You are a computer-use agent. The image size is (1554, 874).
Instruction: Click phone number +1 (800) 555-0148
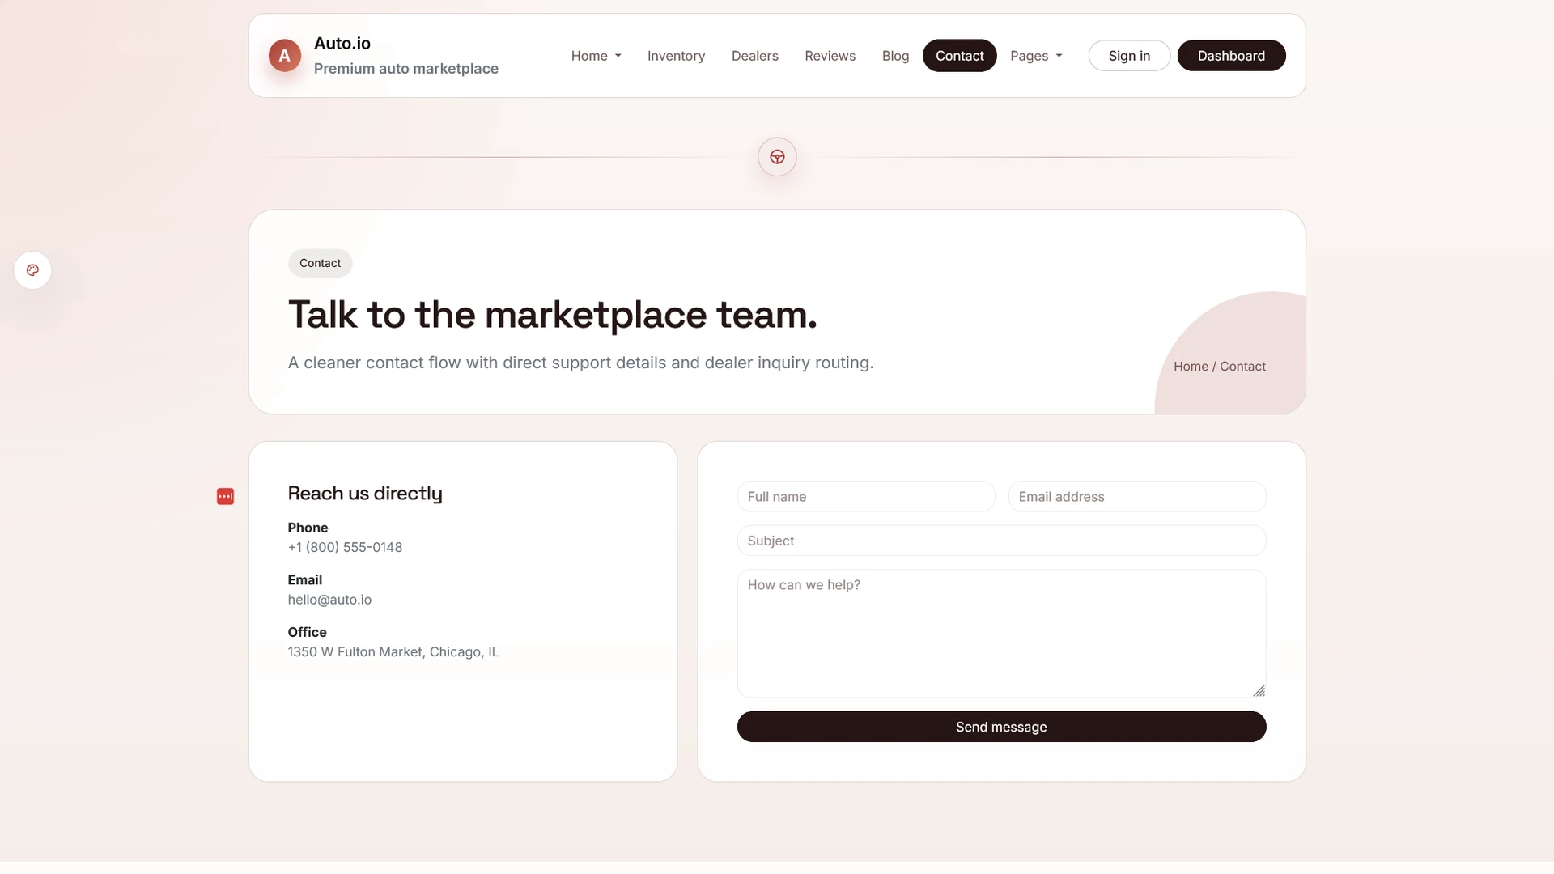(x=345, y=548)
